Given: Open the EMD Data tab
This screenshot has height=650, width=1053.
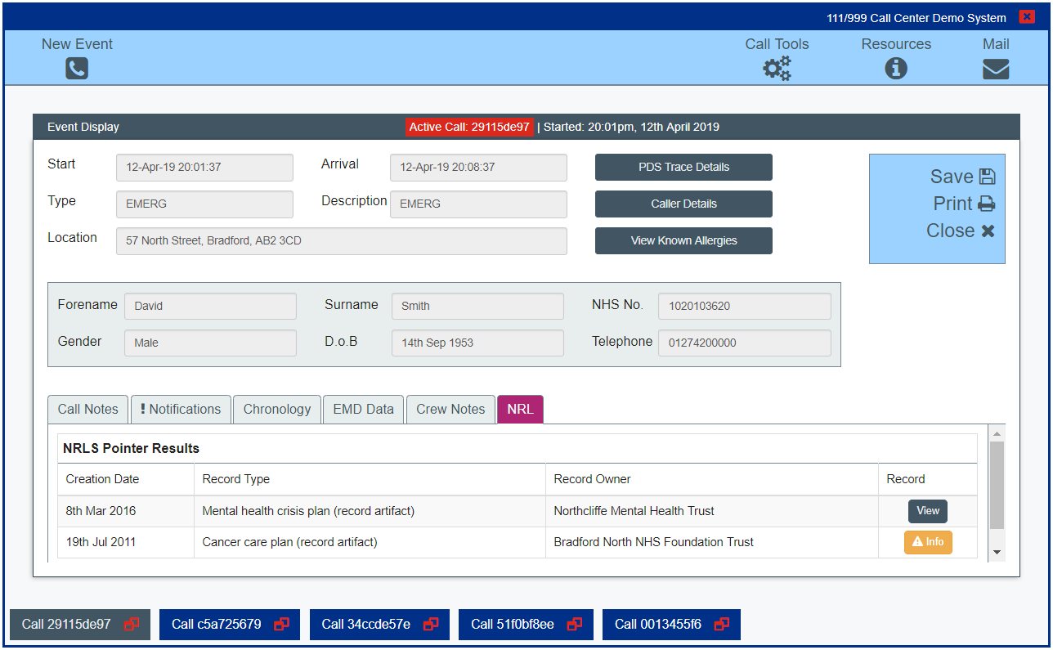Looking at the screenshot, I should tap(363, 410).
